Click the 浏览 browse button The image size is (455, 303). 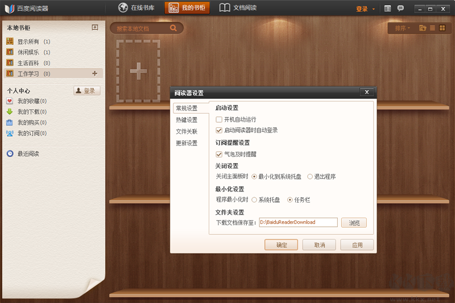point(354,223)
